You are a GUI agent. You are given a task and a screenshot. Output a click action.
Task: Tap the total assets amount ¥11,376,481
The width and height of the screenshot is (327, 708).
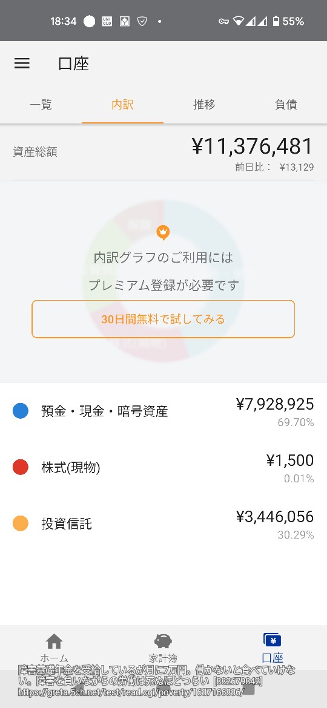click(253, 146)
